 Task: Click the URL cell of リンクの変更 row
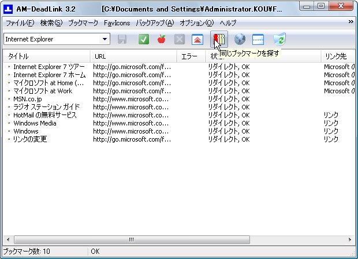132,139
